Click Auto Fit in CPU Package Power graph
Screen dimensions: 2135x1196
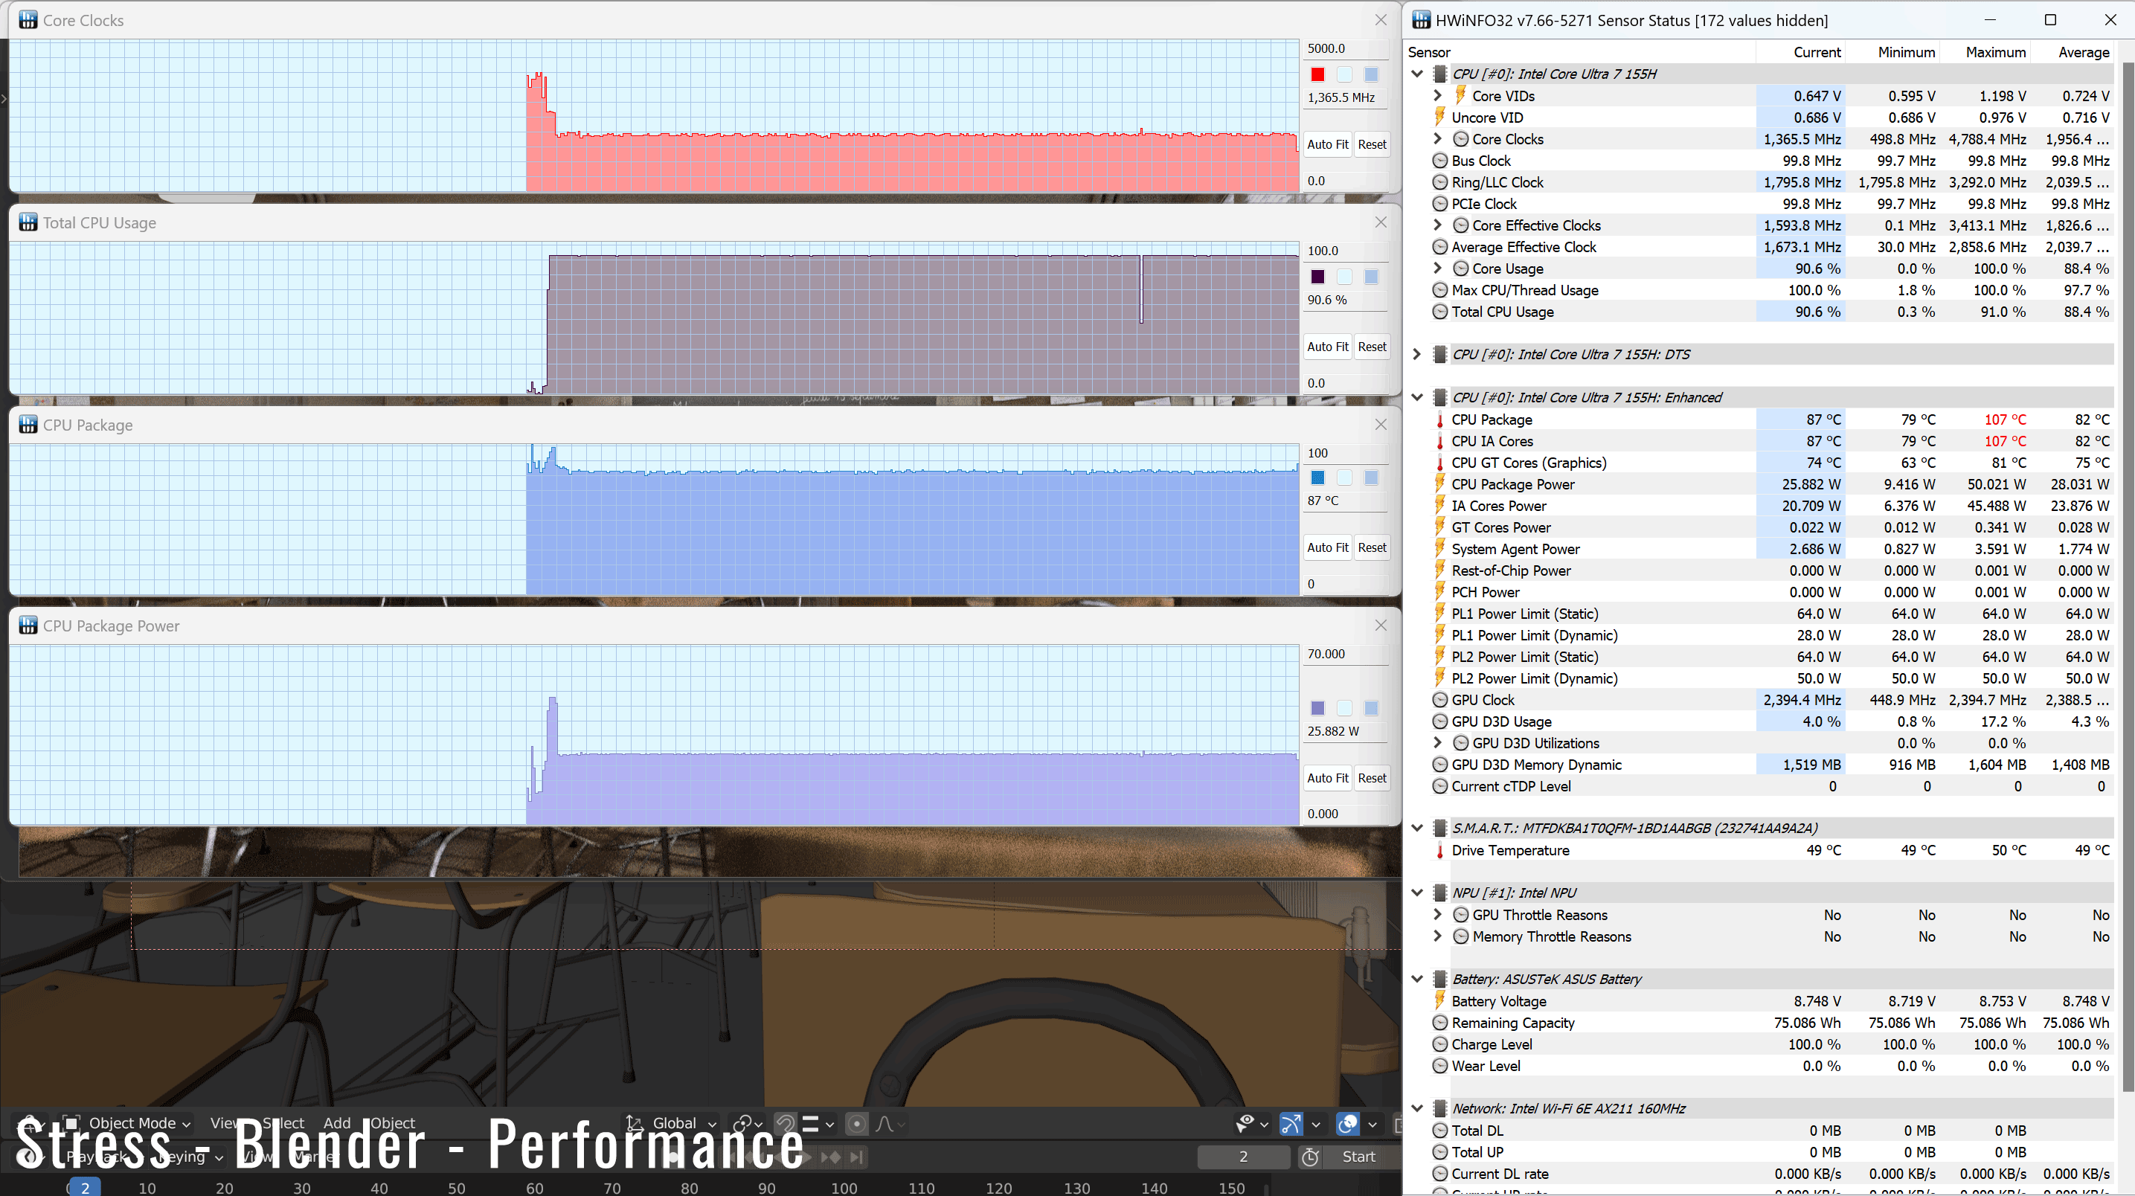(1328, 777)
